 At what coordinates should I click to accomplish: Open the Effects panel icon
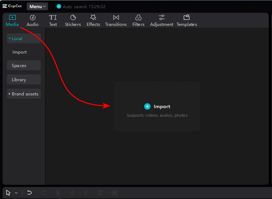[x=93, y=17]
